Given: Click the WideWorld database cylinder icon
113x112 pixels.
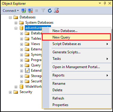Looking at the screenshot, I should pyautogui.click(x=21, y=87).
